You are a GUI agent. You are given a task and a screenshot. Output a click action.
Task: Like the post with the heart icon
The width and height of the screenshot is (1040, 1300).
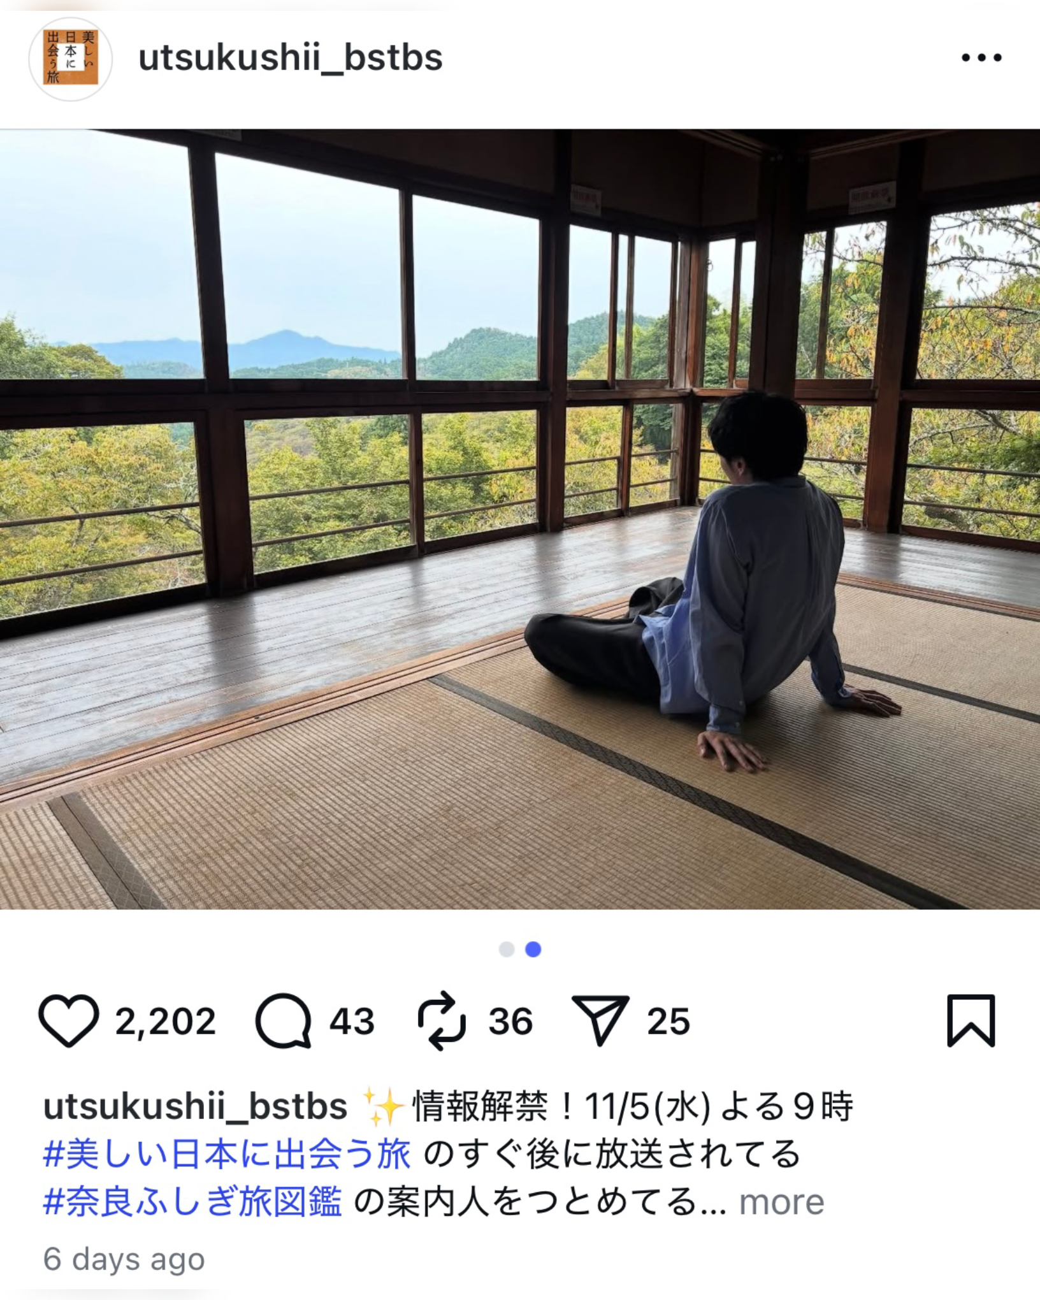(69, 1021)
